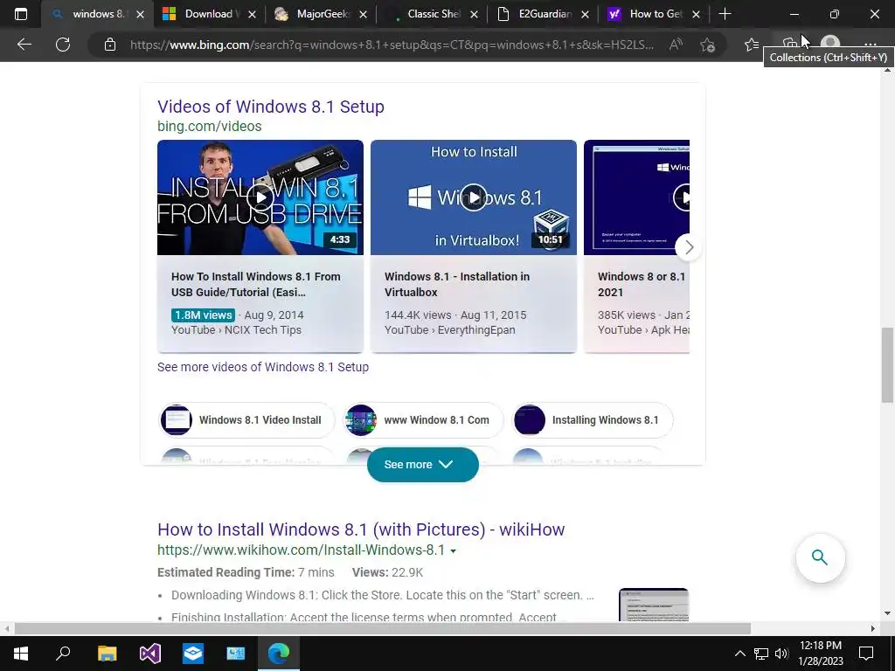Click the vertical scrollbar thumb
This screenshot has width=895, height=671.
click(x=888, y=365)
